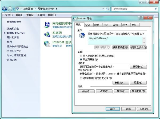Expand the arrow after 网络和 Internet in address bar
This screenshot has height=119, width=160.
pos(57,9)
